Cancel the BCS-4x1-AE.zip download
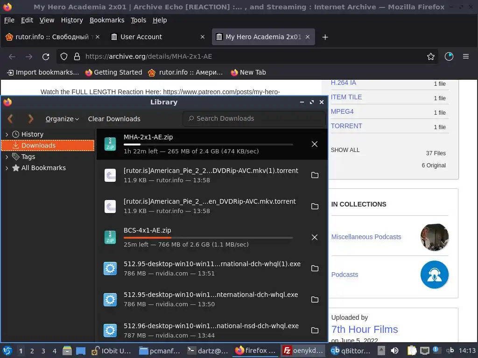Screen dimensions: 478x358 click(315, 237)
